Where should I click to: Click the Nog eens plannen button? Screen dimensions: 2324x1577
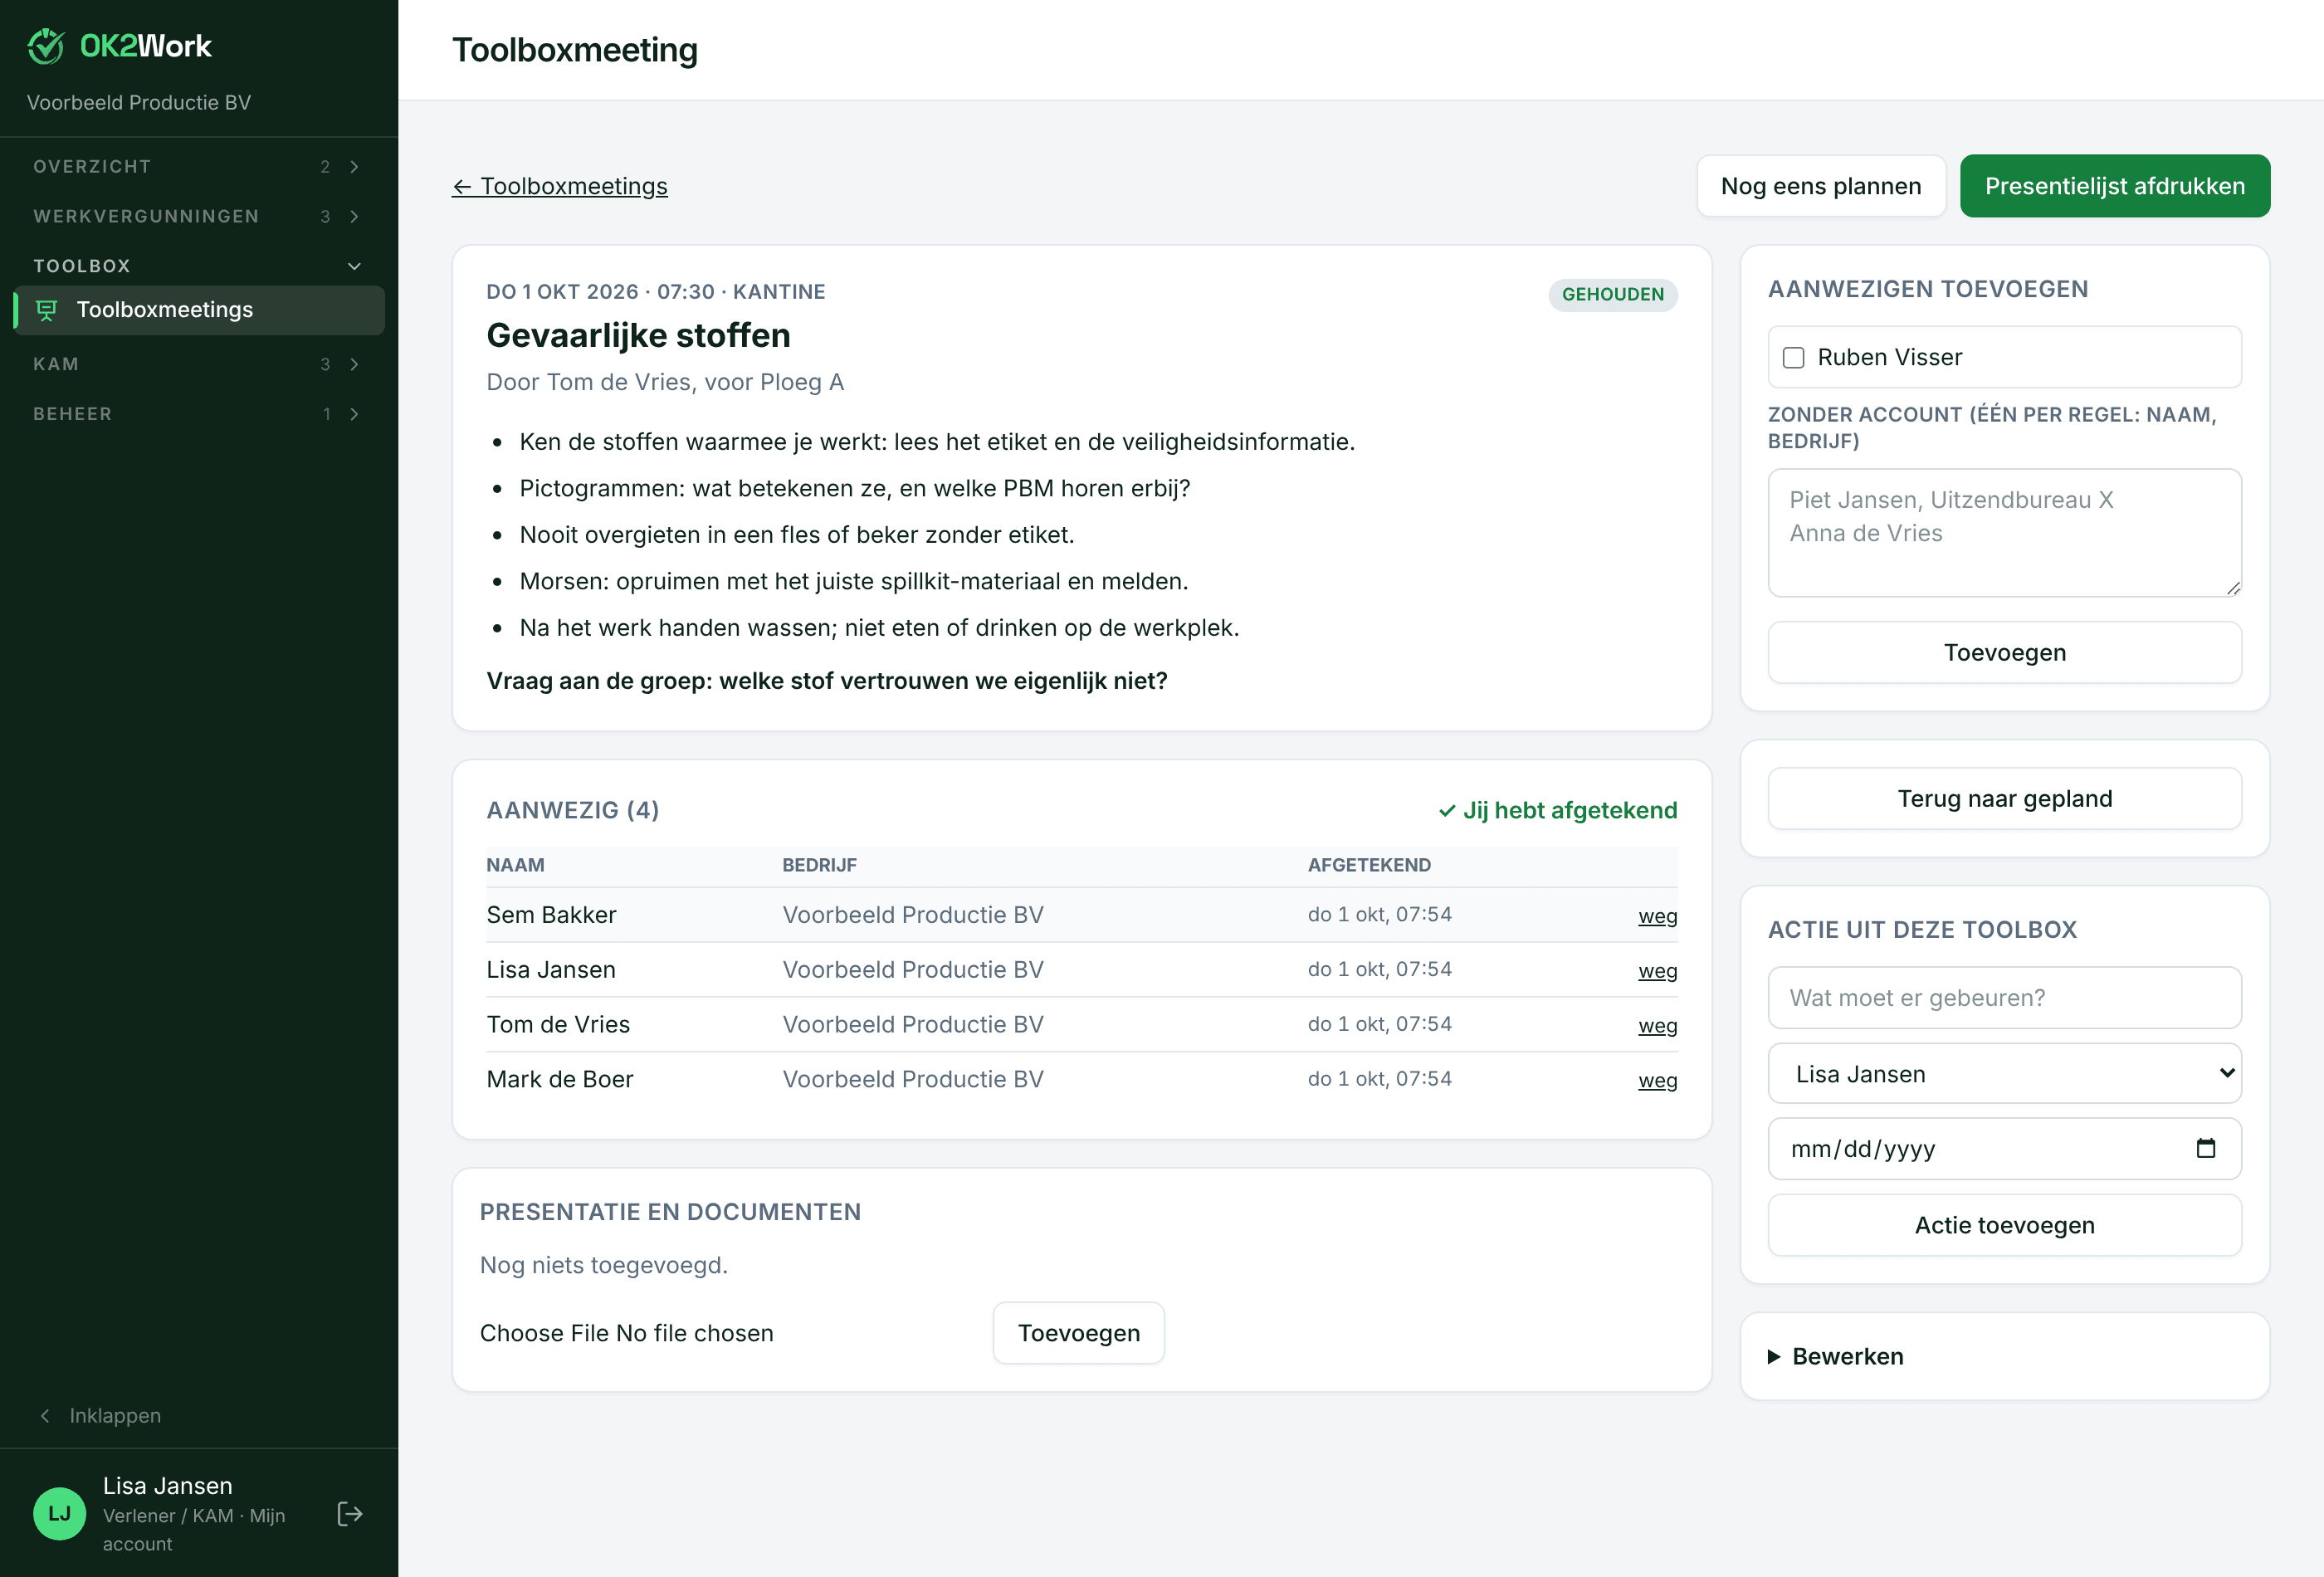click(1821, 186)
